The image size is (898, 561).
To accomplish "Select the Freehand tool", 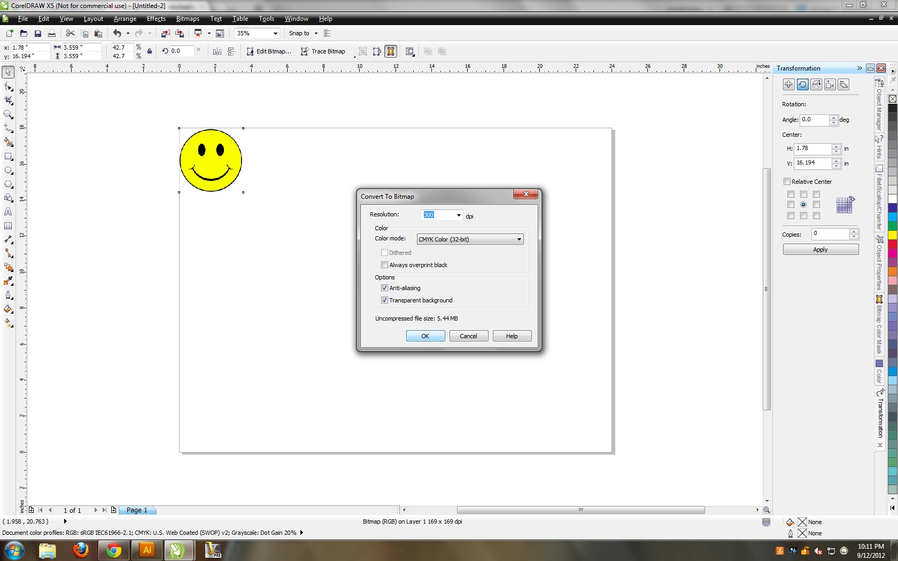I will tap(8, 128).
